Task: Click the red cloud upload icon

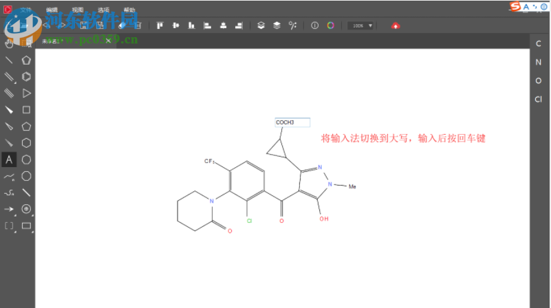Action: 396,25
